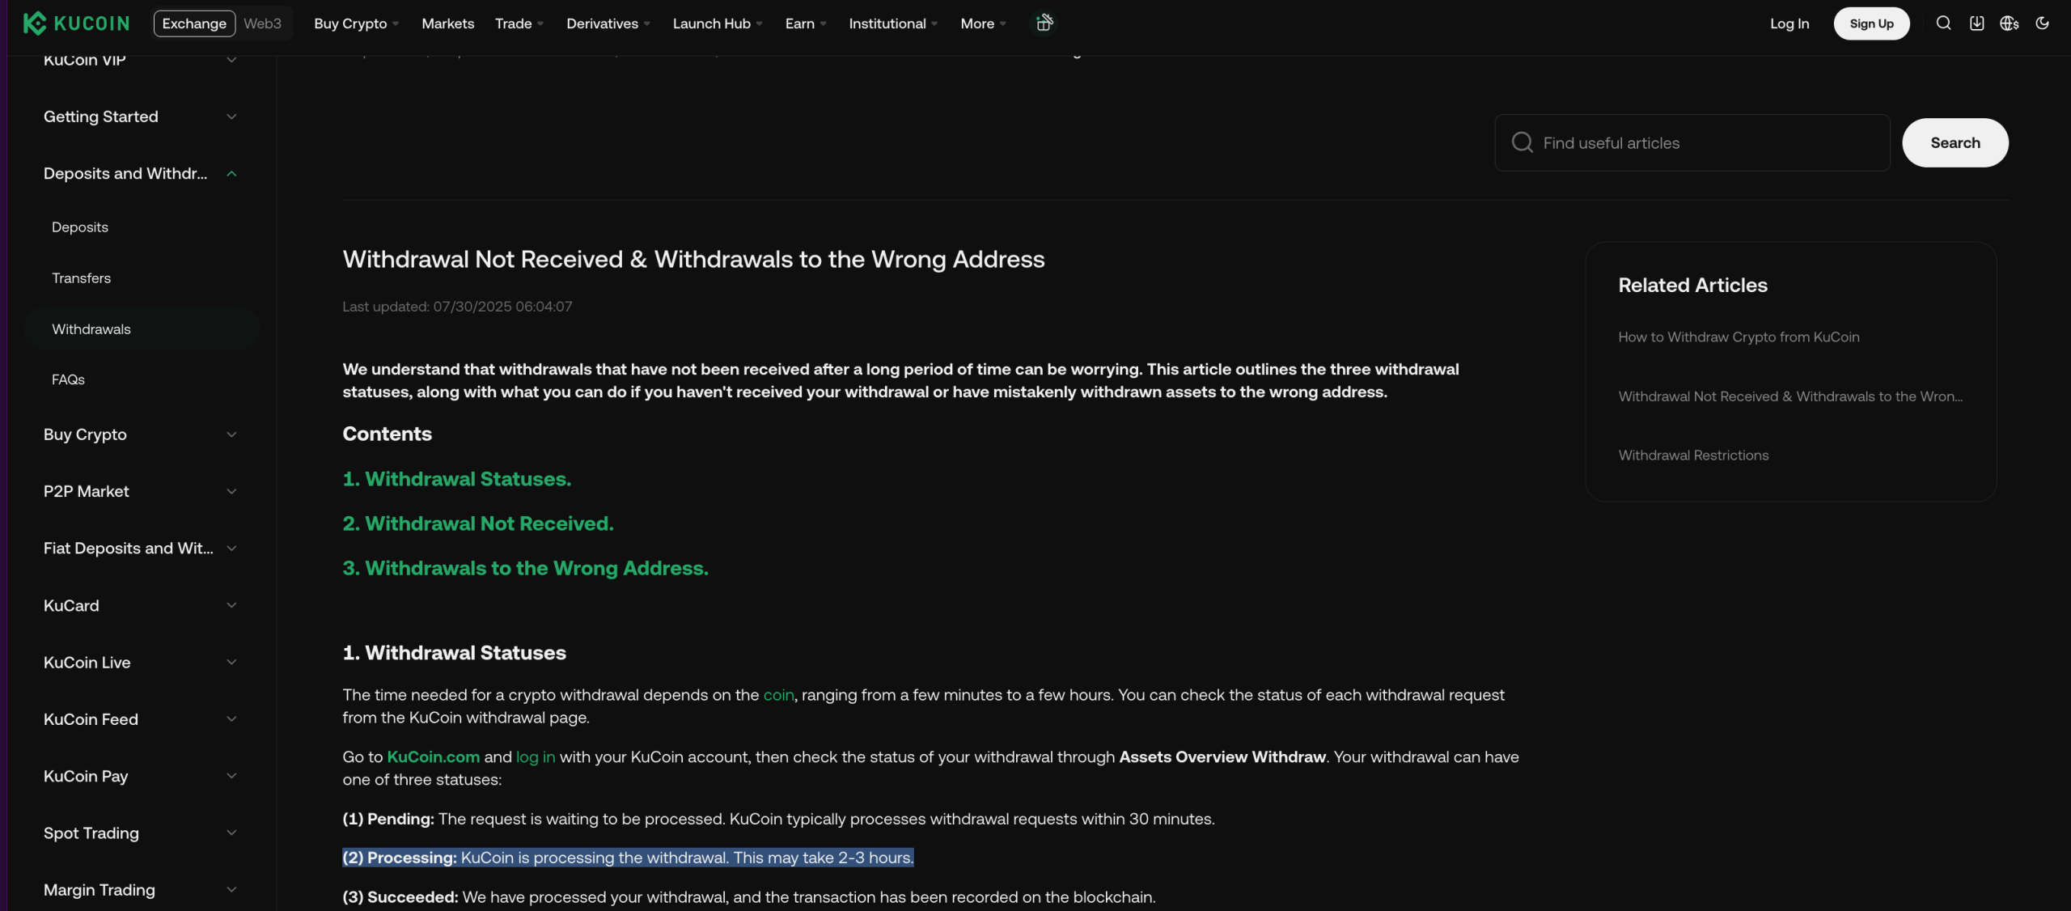This screenshot has height=911, width=2071.
Task: Open How to Withdraw Crypto from KuCoin article
Action: [1739, 337]
